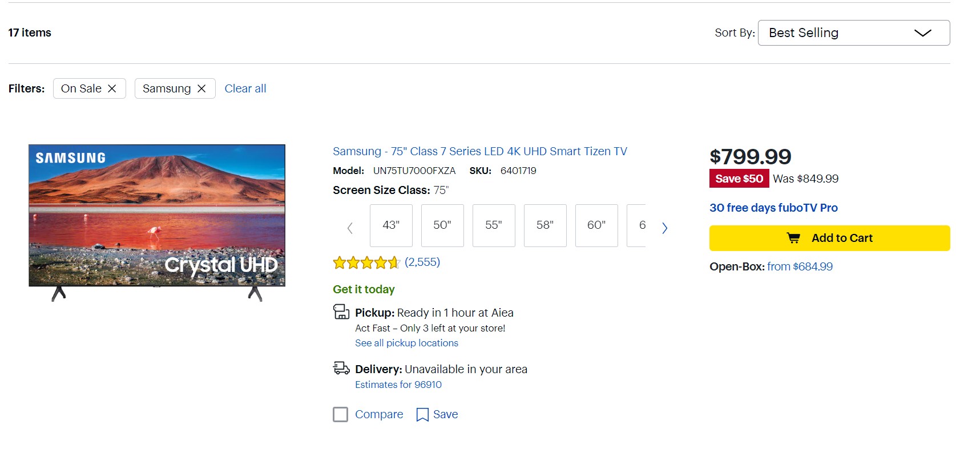View Open-Box offers from $684.99
956x449 pixels.
coord(800,266)
